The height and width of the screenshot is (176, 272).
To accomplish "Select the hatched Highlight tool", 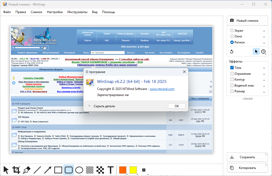I will click(90, 170).
